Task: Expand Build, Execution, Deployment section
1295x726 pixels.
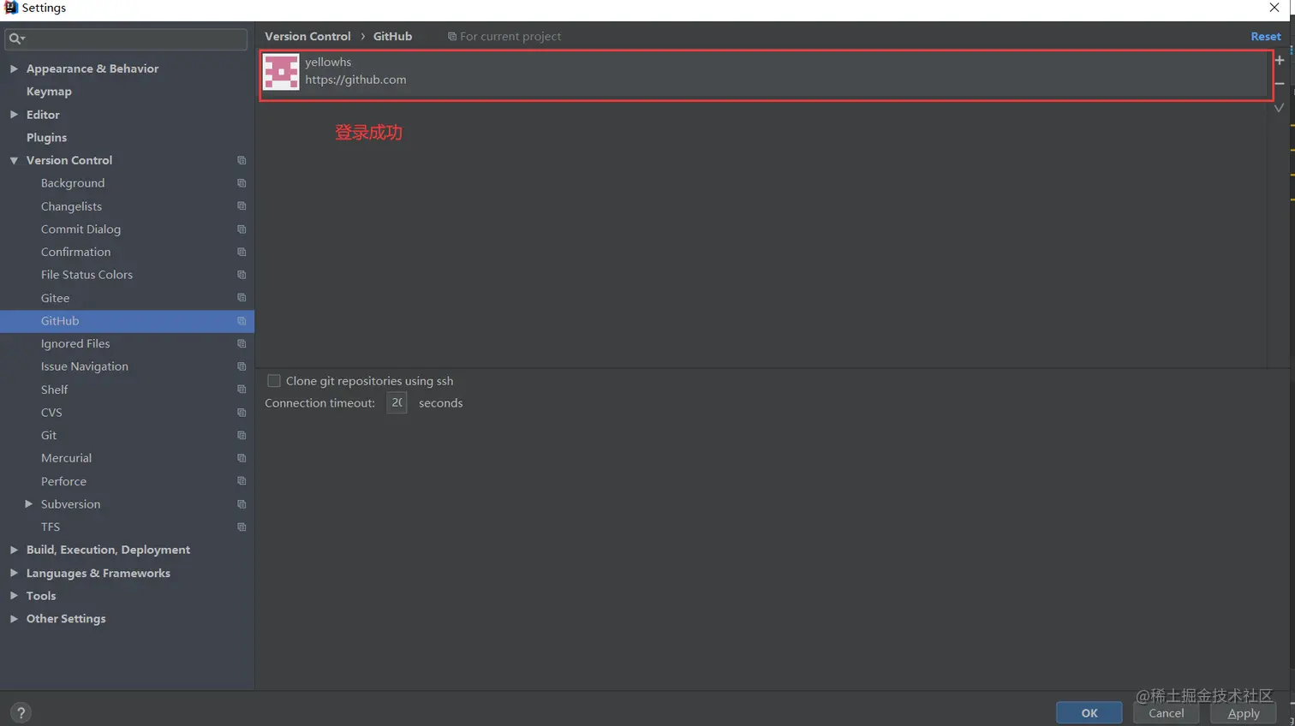Action: point(14,550)
